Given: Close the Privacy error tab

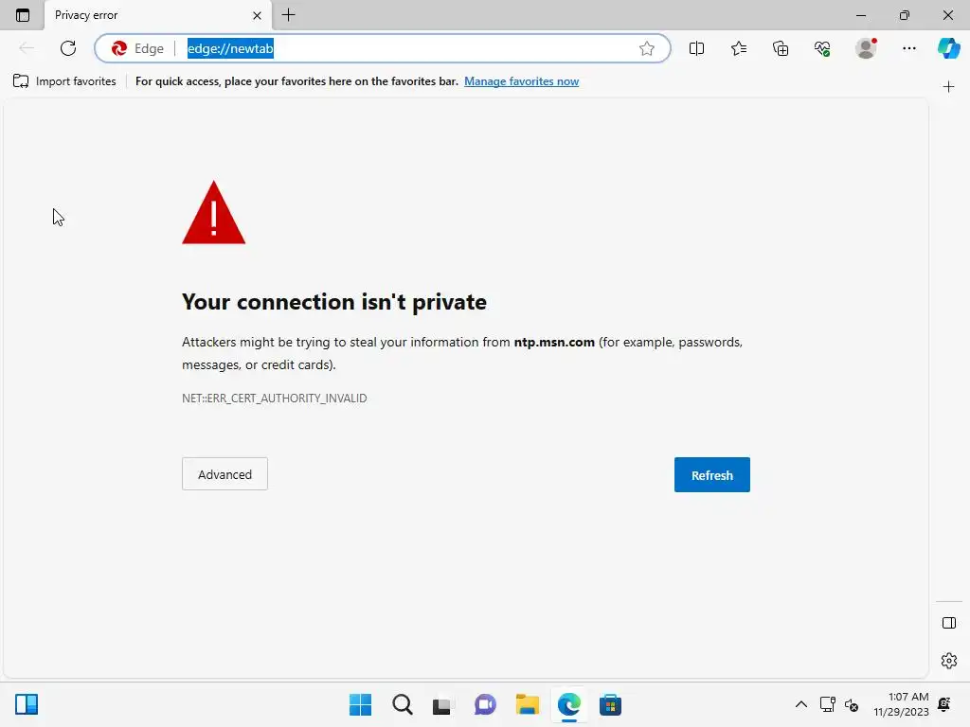Looking at the screenshot, I should click(x=257, y=15).
